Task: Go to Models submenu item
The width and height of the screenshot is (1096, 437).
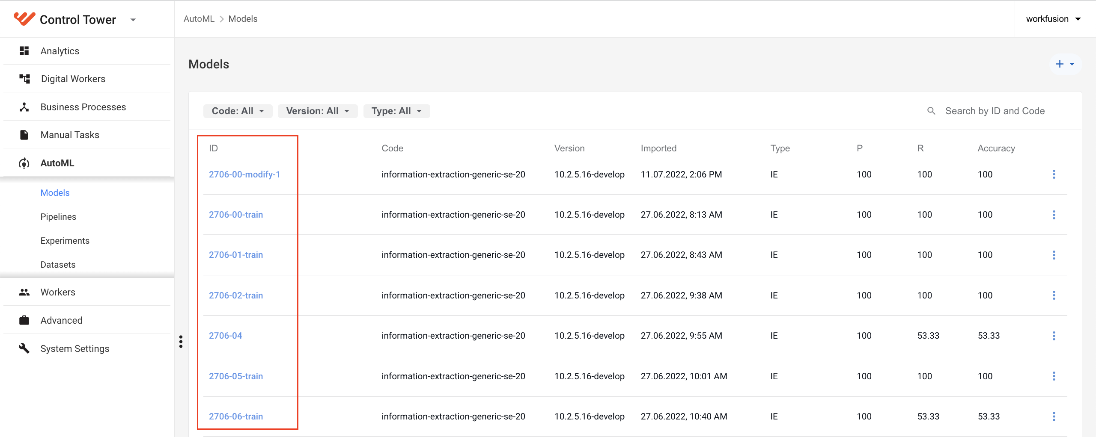Action: point(55,193)
